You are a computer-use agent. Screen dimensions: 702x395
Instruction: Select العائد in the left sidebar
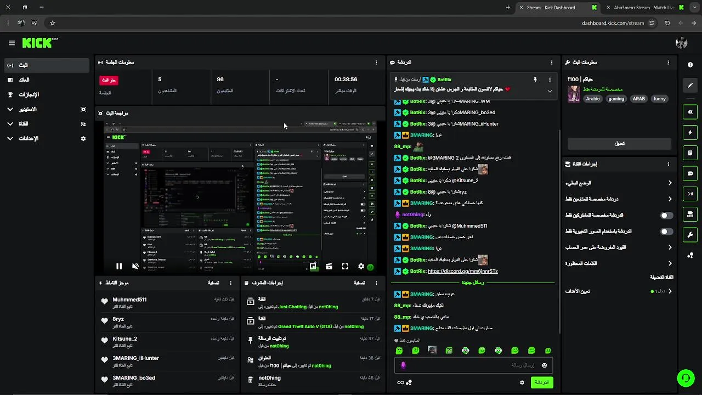[x=46, y=80]
